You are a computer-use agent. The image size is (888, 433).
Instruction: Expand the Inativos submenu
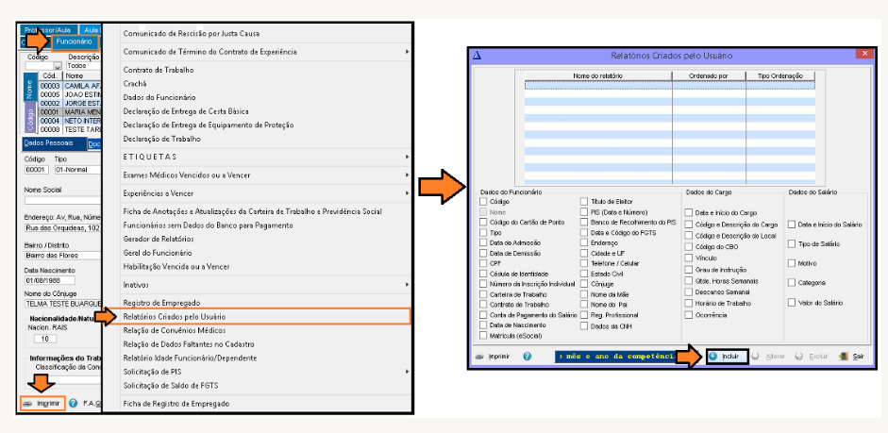click(408, 285)
